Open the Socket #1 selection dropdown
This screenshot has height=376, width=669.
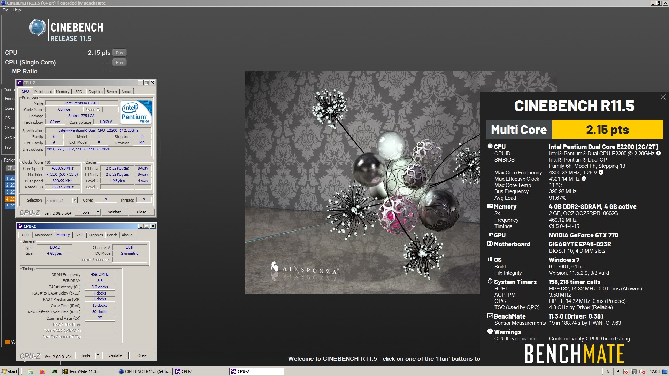(x=61, y=200)
